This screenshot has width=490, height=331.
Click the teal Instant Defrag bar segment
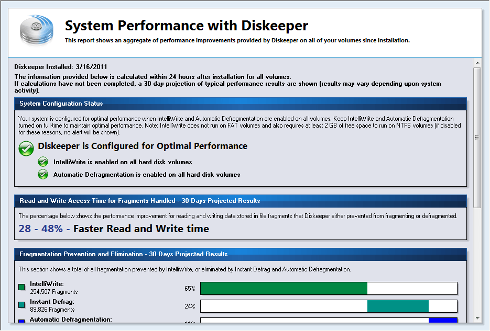(x=397, y=306)
